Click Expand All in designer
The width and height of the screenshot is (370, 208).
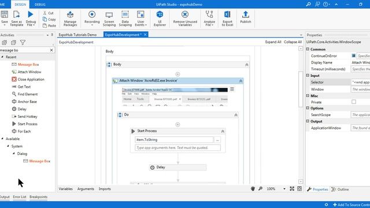(x=273, y=42)
